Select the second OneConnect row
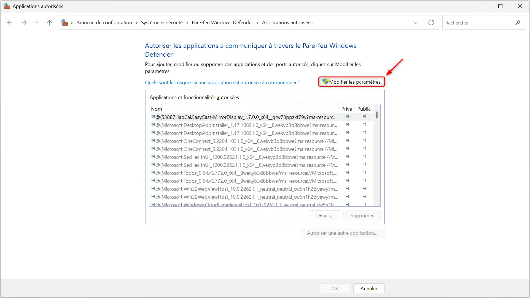The height and width of the screenshot is (298, 530). tap(261, 149)
